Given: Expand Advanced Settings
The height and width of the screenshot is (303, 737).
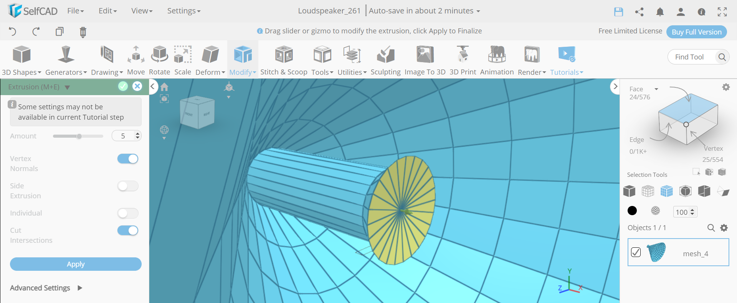Looking at the screenshot, I should click(x=46, y=288).
